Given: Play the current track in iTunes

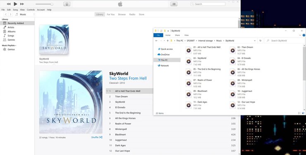Looking at the screenshot, I should [x=15, y=4].
